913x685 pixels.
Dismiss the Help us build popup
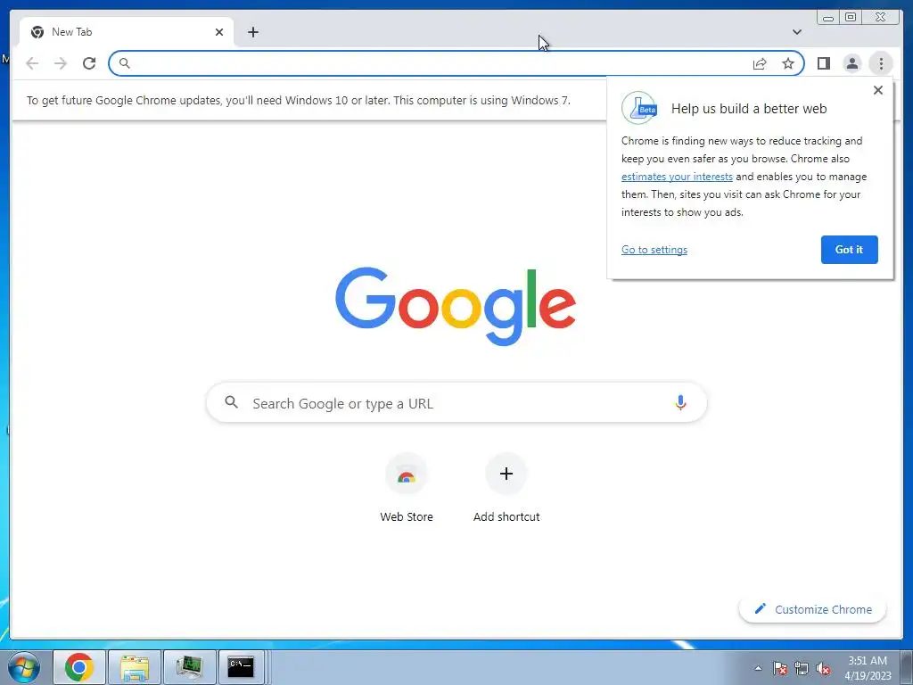point(878,90)
